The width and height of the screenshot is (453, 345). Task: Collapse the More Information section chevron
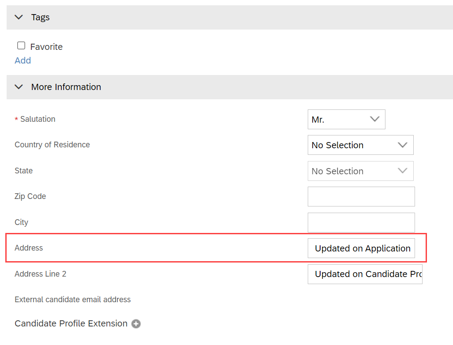[x=19, y=87]
